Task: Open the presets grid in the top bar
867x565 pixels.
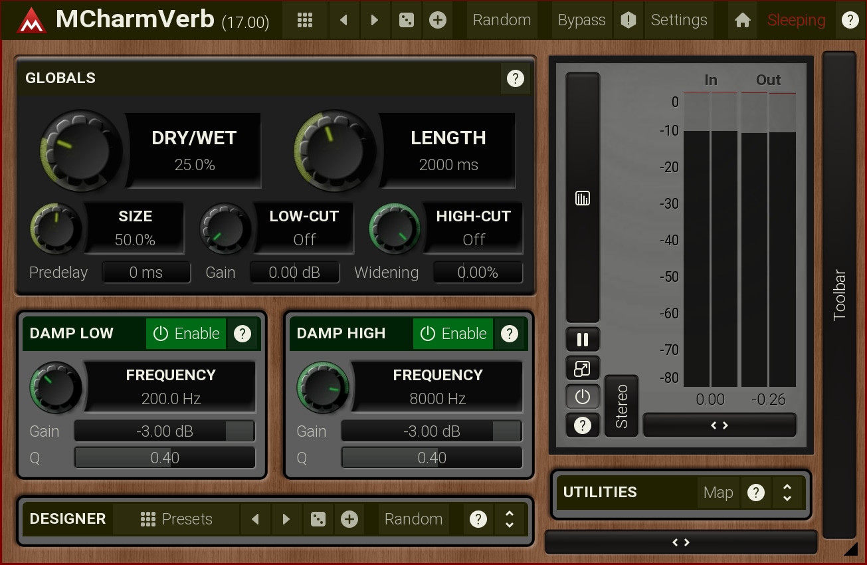Action: coord(305,20)
